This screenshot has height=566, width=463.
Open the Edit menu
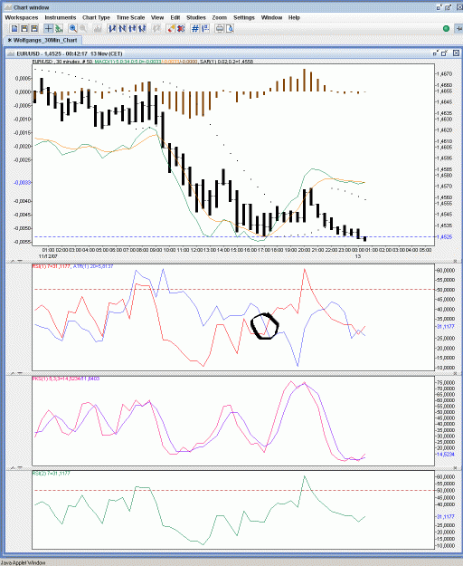click(175, 17)
